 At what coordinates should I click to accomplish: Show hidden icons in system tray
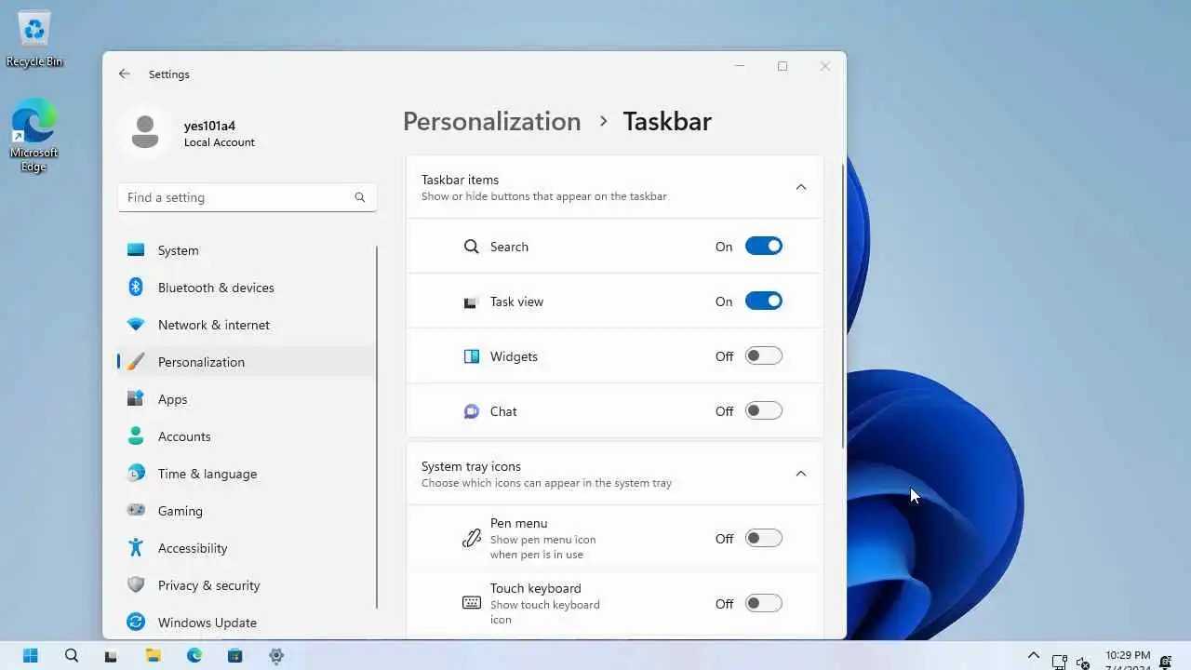1033,655
